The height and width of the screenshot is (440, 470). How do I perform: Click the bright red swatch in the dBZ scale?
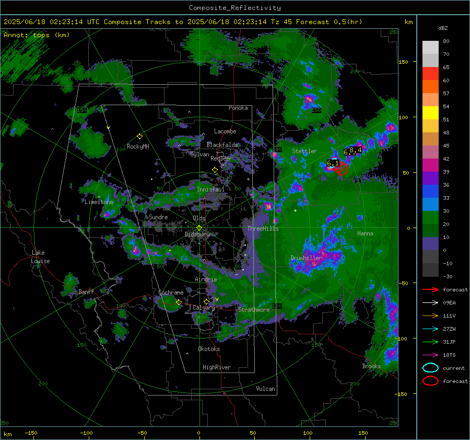click(x=430, y=74)
